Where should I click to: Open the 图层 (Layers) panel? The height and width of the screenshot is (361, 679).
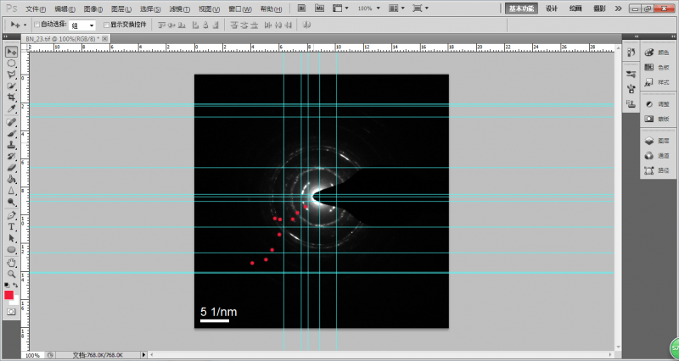tap(657, 140)
